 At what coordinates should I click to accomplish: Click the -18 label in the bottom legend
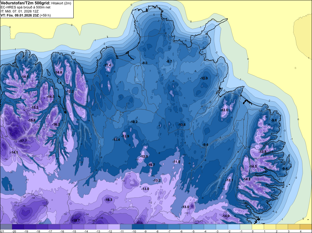pyautogui.click(x=38, y=231)
